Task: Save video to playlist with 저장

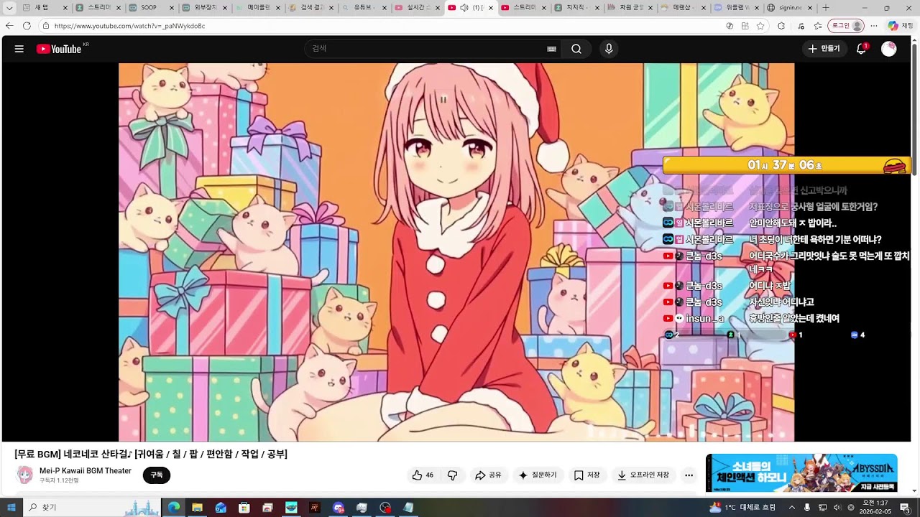Action: pyautogui.click(x=586, y=475)
